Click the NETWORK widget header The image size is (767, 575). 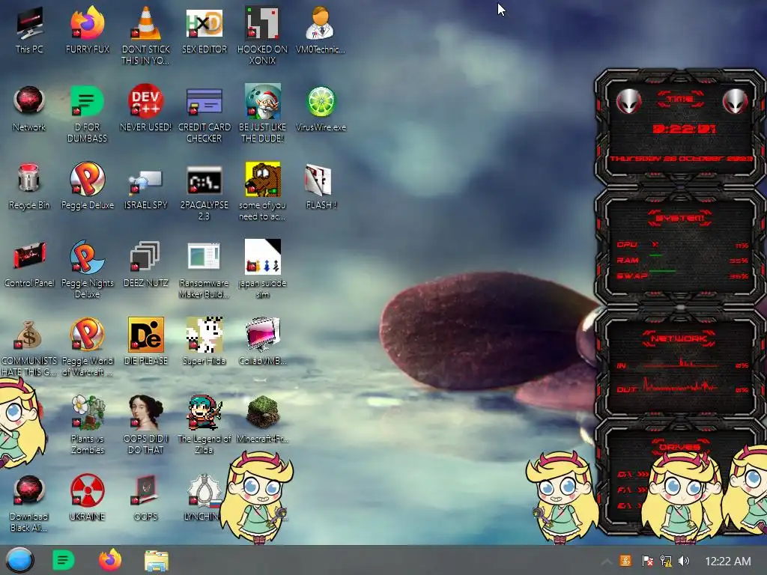point(680,338)
